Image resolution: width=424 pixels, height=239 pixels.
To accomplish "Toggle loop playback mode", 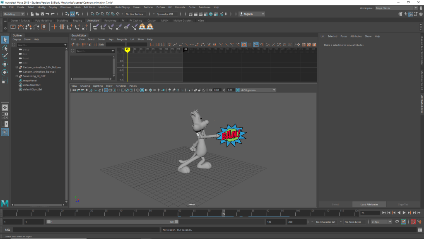I will click(x=397, y=222).
